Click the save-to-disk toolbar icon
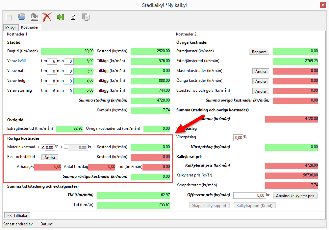329x230 pixels. tap(34, 17)
